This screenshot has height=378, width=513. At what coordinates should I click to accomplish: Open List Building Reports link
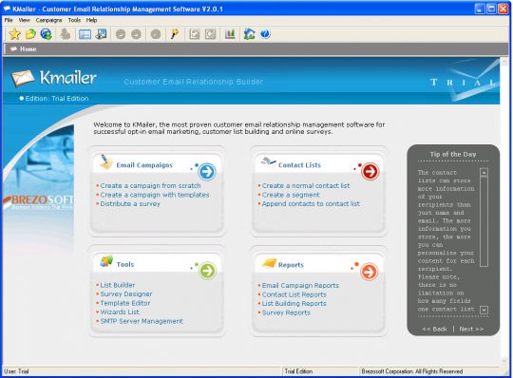point(294,304)
